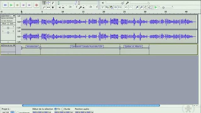
Task: Click the recording meter microphone icon
Action: [80, 8]
